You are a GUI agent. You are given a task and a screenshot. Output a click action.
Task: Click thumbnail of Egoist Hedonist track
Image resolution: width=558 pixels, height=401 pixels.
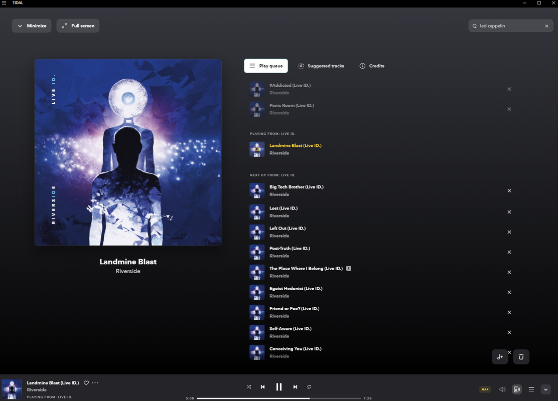(x=257, y=292)
